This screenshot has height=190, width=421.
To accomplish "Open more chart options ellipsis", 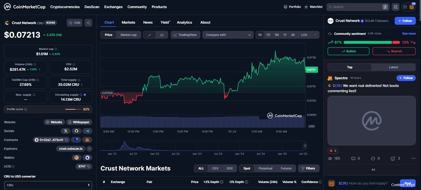I will (315, 35).
